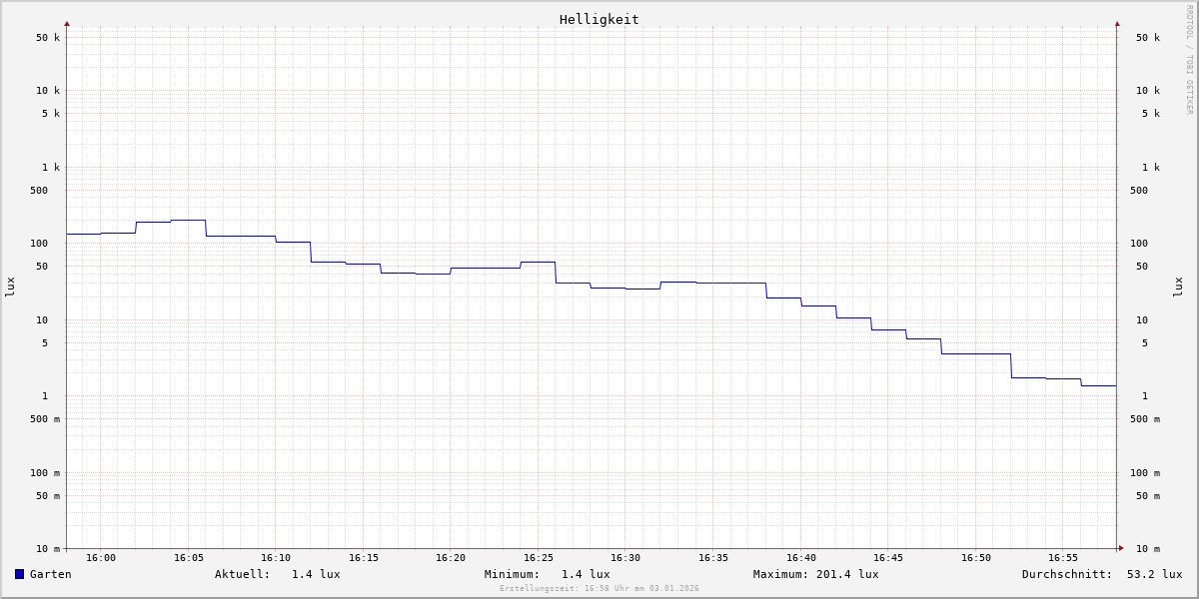Select the "Durchschnitt:" legend label
1199x599 pixels.
tap(1067, 574)
